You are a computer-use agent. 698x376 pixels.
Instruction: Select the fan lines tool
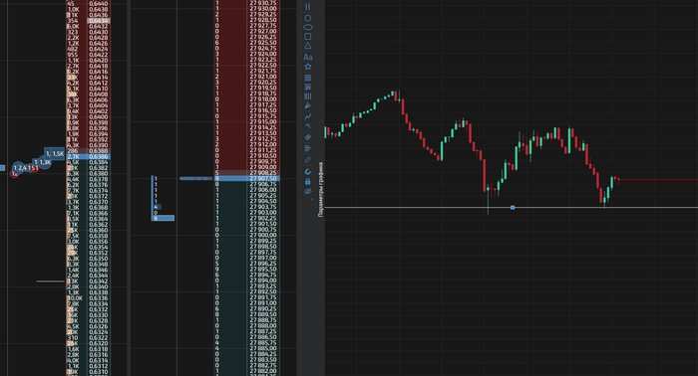click(x=307, y=106)
